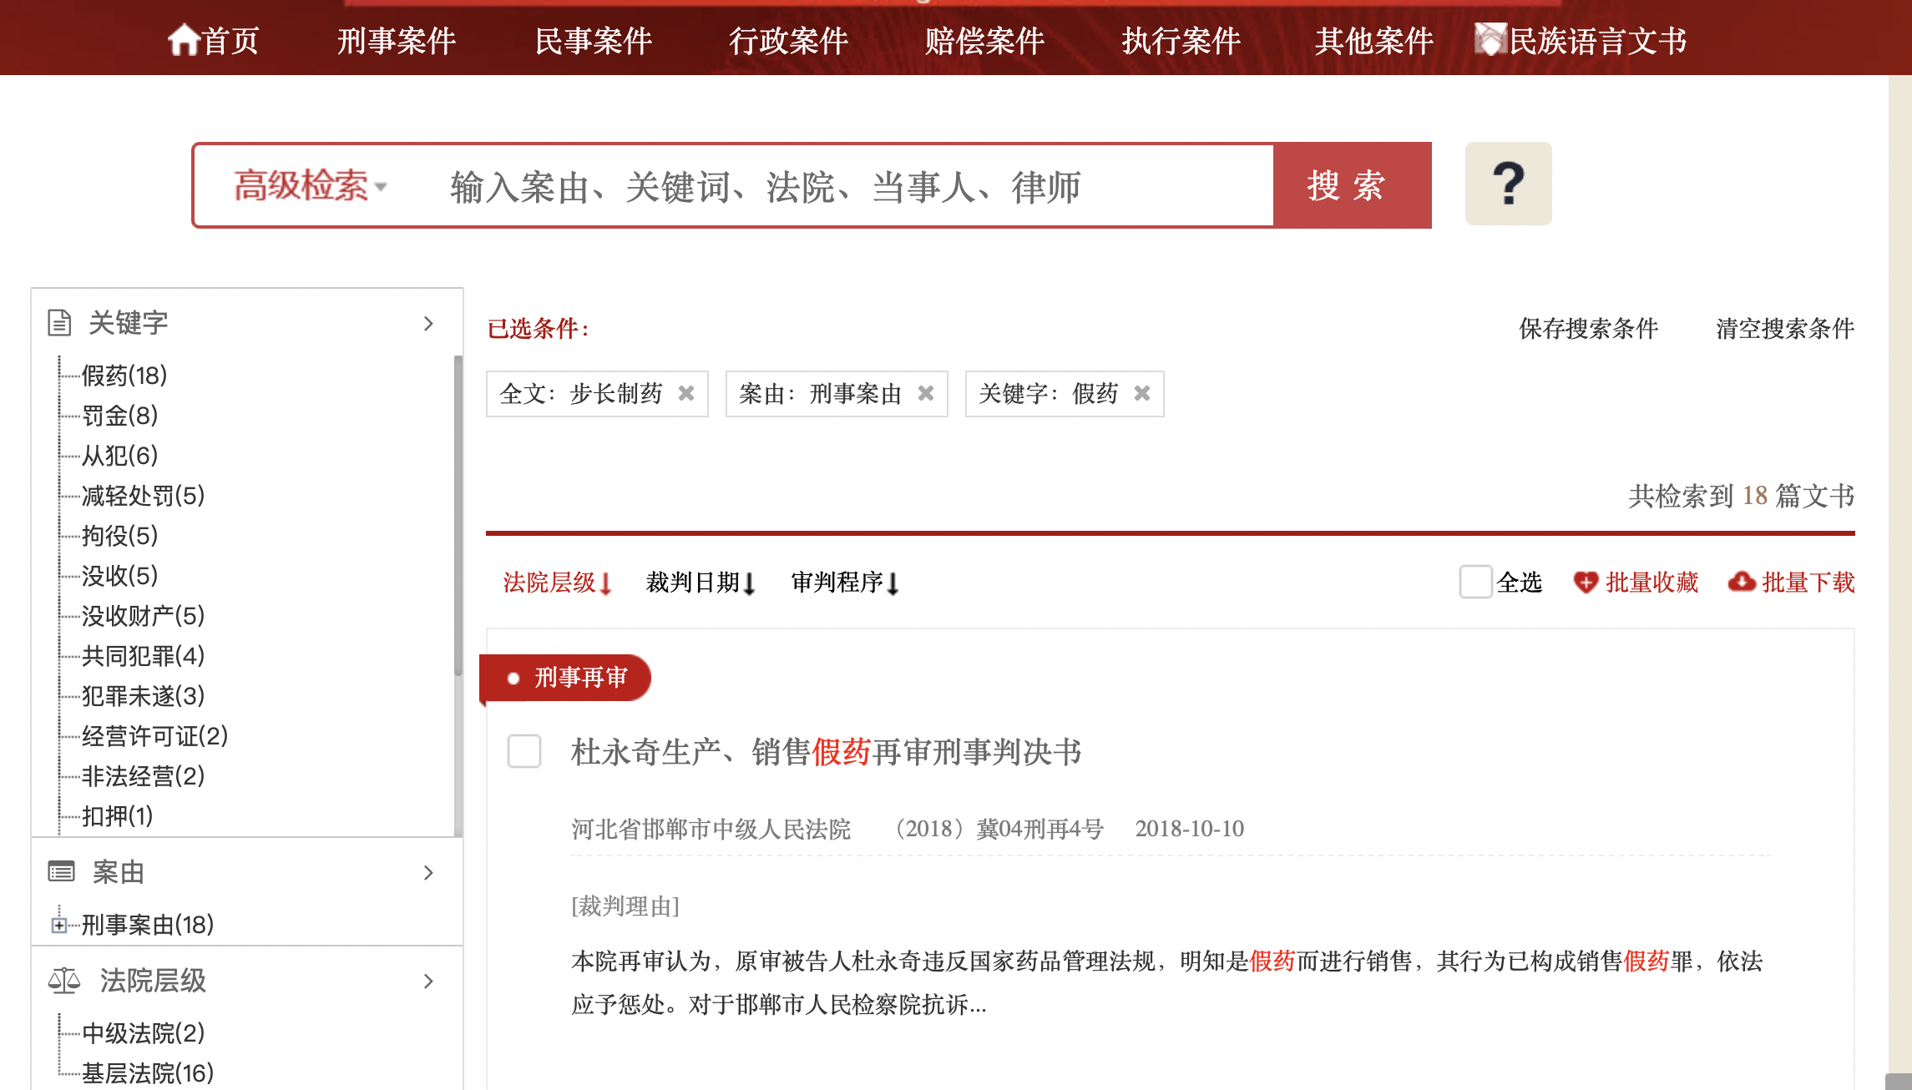This screenshot has height=1090, width=1912.
Task: Select keyword 减轻处罚(5)
Action: [x=143, y=495]
